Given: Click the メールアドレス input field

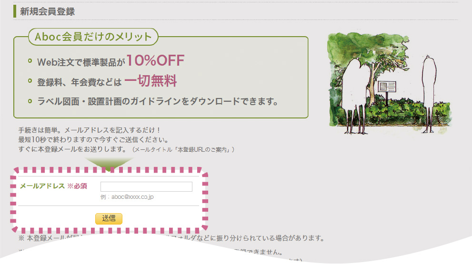Looking at the screenshot, I should (x=146, y=186).
